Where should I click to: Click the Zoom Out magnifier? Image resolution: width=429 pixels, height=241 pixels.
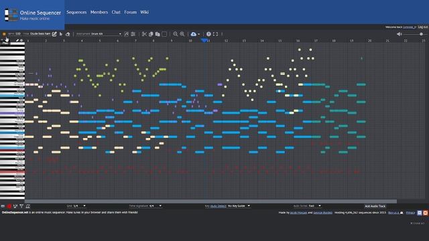coord(176,34)
